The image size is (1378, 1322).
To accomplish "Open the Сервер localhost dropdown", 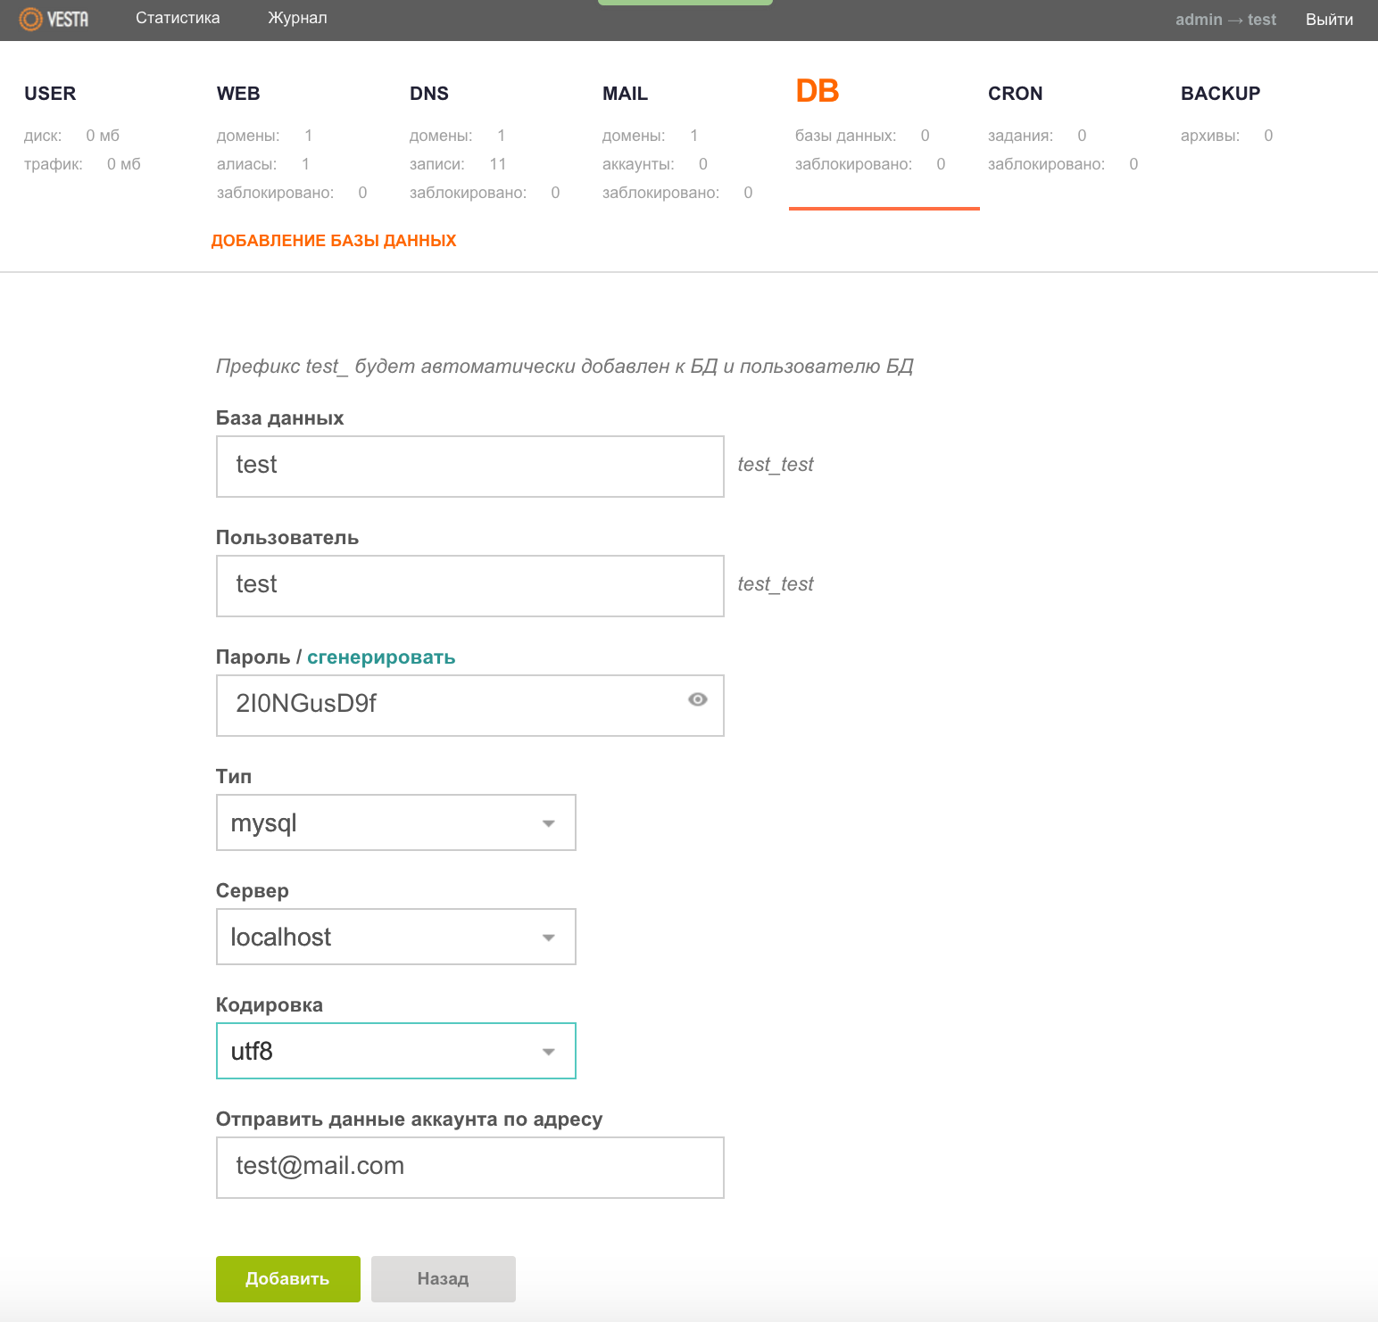I will (396, 937).
